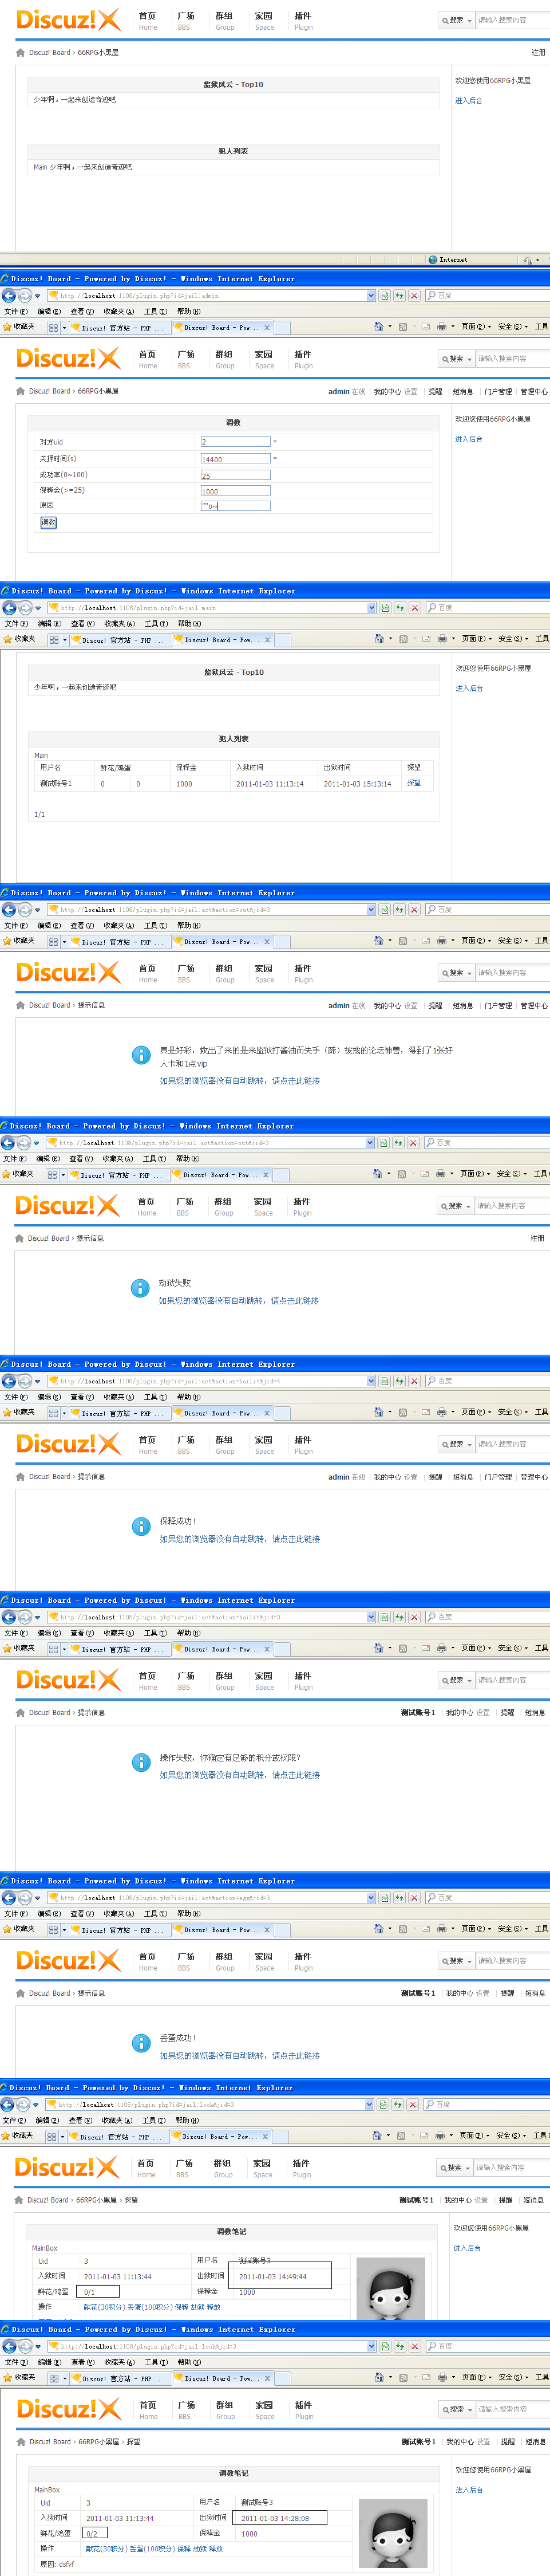This screenshot has height=2576, width=550.
Task: Click the 关押时间(s) field showing 14400
Action: coord(235,459)
